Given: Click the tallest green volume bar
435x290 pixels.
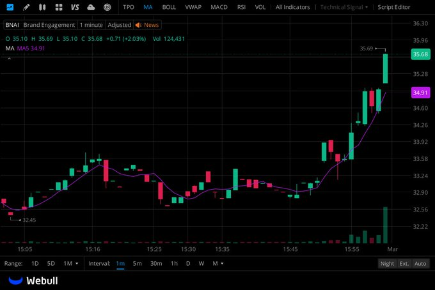Looking at the screenshot, I should (x=385, y=225).
